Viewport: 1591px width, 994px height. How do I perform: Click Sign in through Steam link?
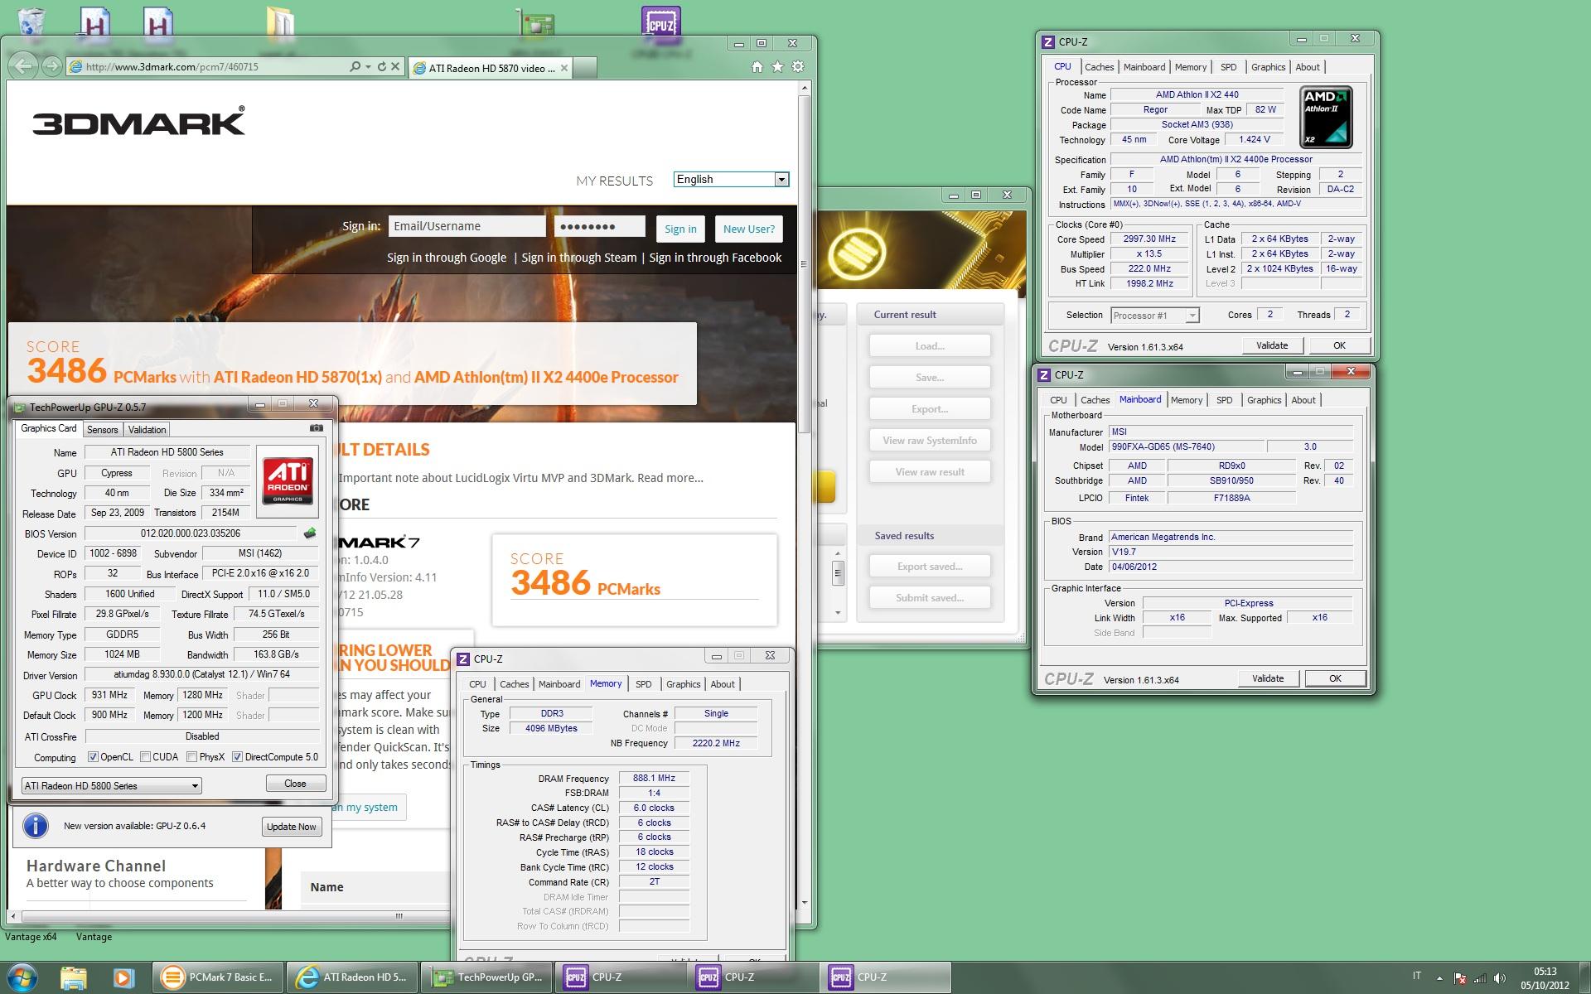pos(578,258)
